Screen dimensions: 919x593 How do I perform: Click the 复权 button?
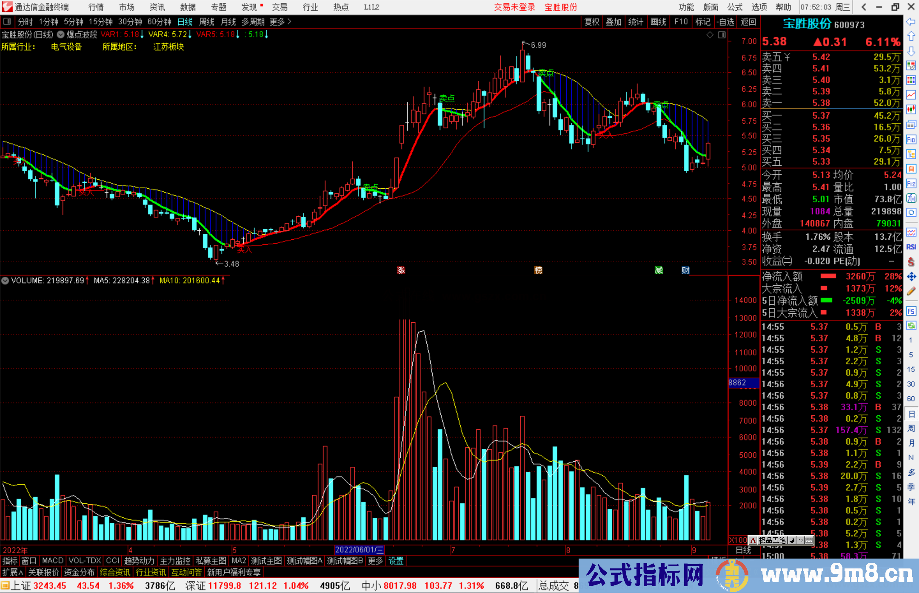(x=592, y=22)
